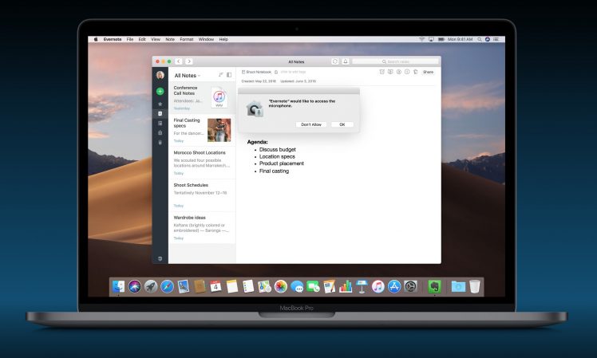Click the user account avatar
This screenshot has height=358, width=597.
pos(160,75)
